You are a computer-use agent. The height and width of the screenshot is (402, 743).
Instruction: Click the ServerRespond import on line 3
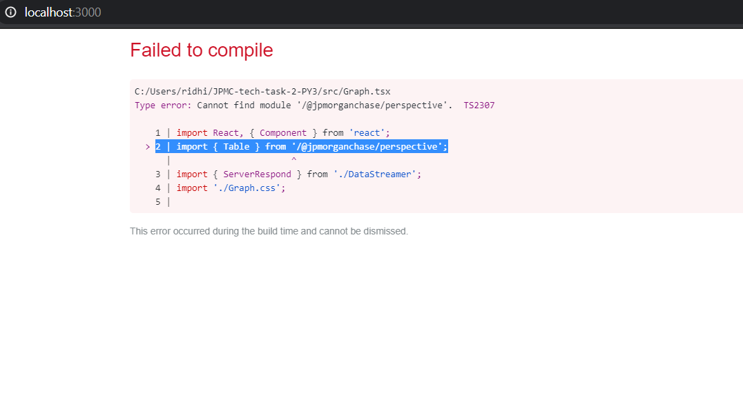[x=257, y=174]
